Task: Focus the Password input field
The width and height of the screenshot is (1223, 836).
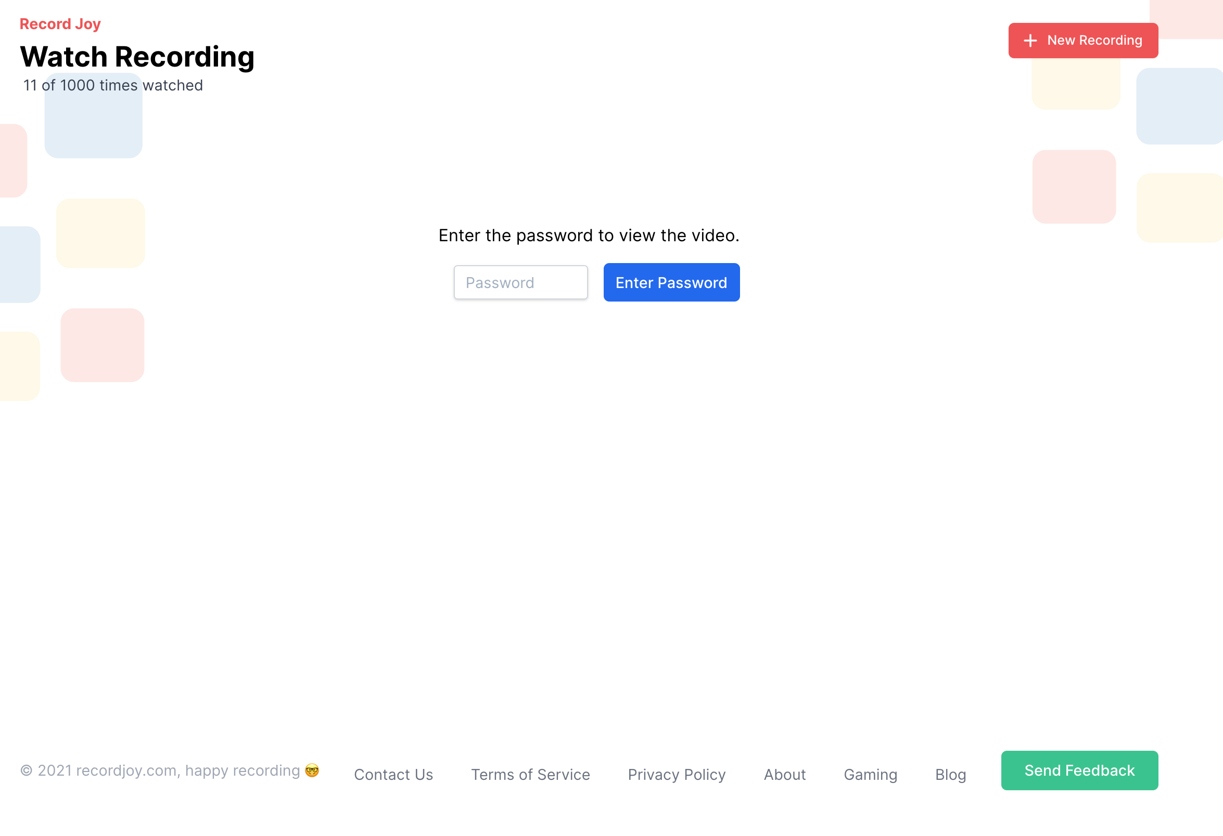Action: (x=520, y=282)
